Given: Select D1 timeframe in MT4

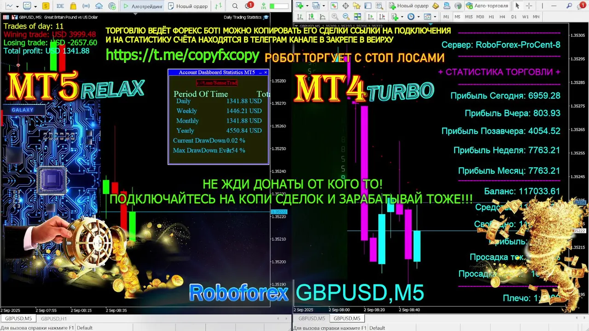Looking at the screenshot, I should point(514,17).
